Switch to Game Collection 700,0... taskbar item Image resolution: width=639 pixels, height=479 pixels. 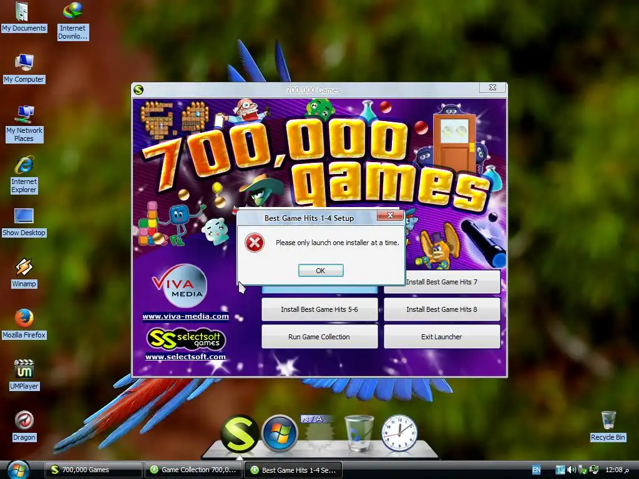(x=193, y=470)
